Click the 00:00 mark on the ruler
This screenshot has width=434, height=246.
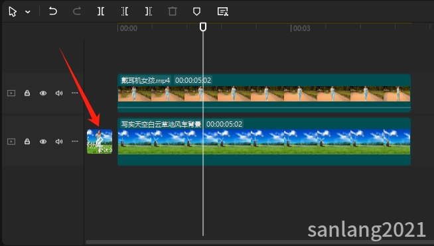129,29
